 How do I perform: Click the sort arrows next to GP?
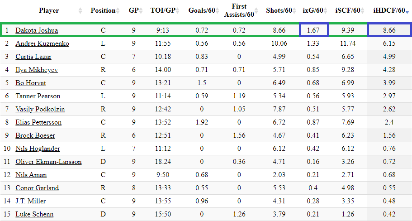(141, 10)
